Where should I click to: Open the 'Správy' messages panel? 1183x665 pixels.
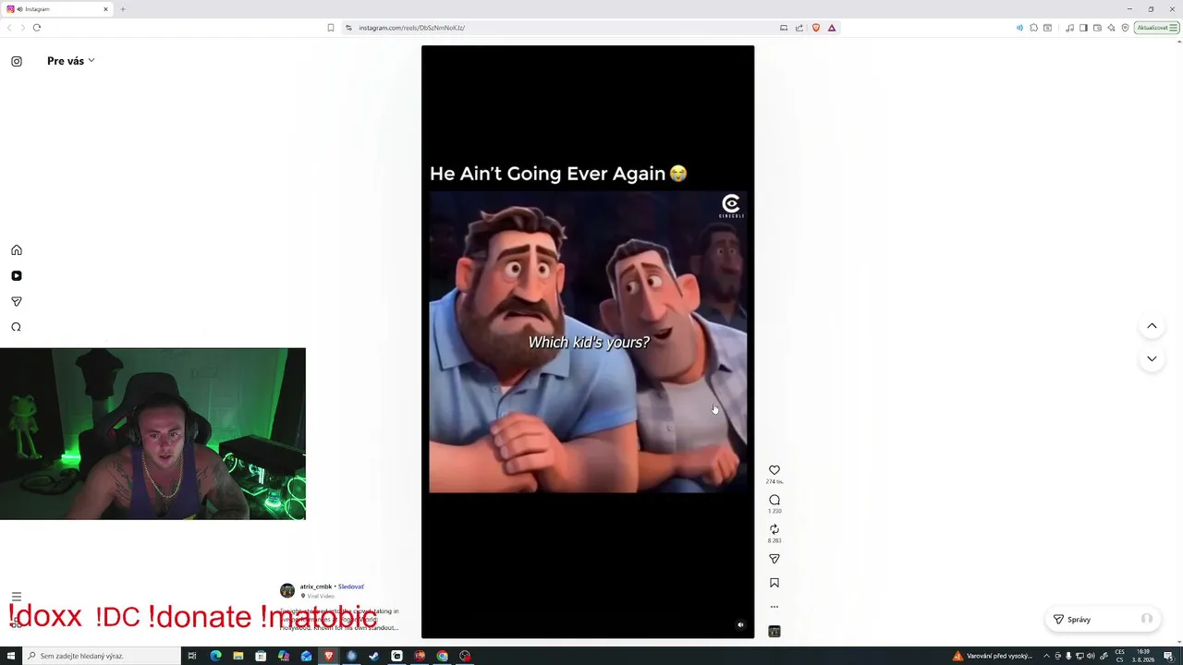point(1102,620)
